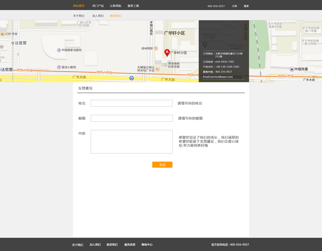Image resolution: width=322 pixels, height=251 pixels.
Task: Click the 公司电话 010-6936-7581 text
Action: [x=218, y=61]
